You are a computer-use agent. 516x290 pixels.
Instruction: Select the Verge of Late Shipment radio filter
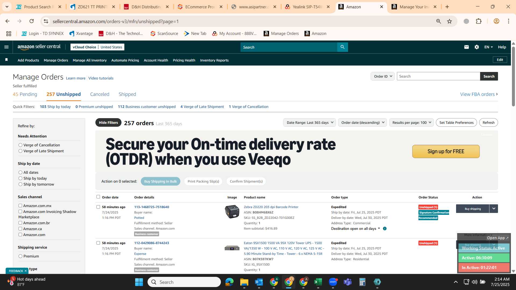tap(20, 151)
